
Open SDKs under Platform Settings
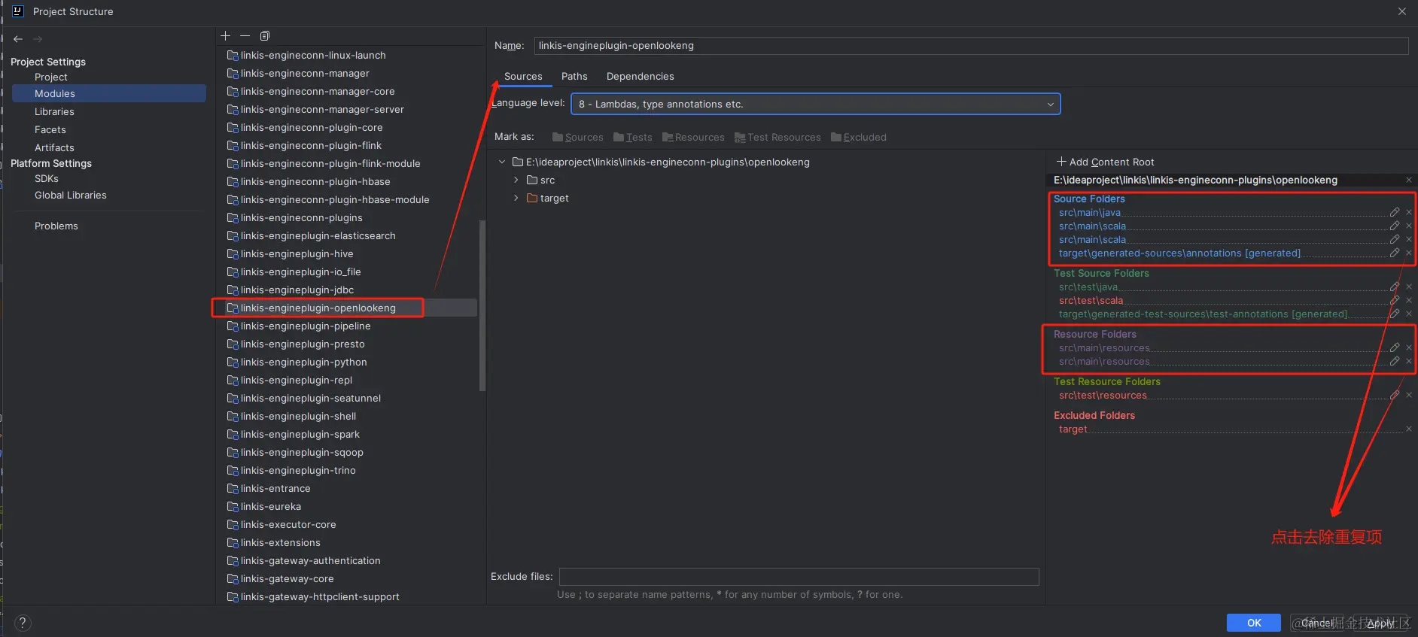coord(47,179)
